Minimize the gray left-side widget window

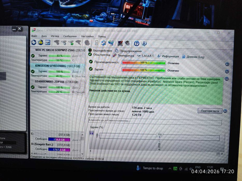click(x=14, y=29)
